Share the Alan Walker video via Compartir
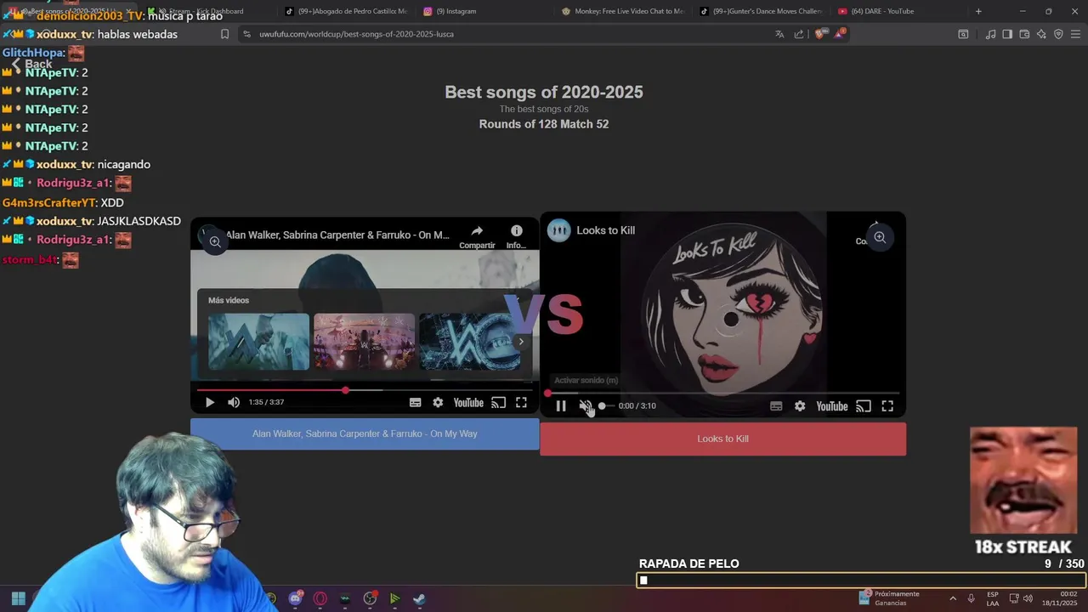 477,237
